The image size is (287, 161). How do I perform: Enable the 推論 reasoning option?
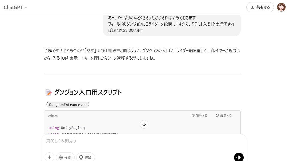(85, 157)
